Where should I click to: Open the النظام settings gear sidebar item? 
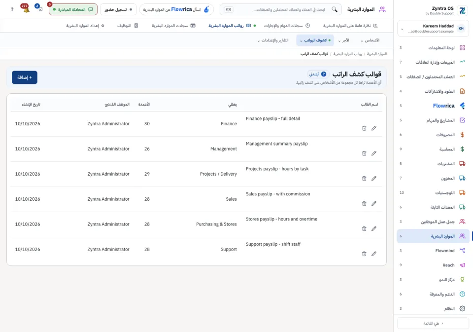point(433,308)
